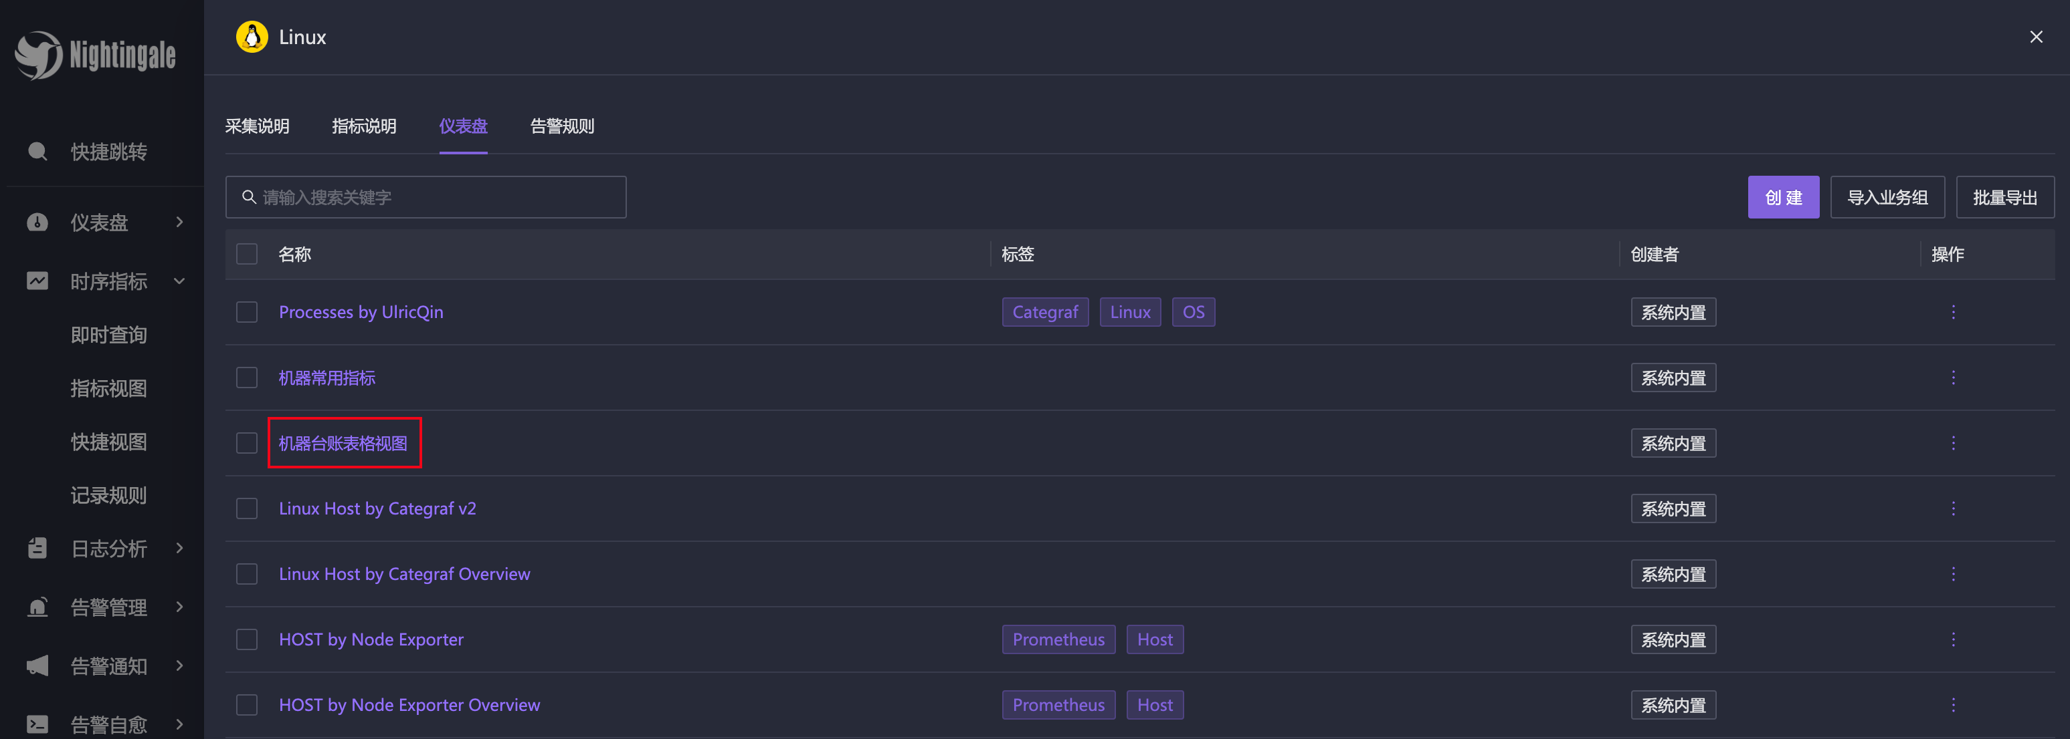Open actions menu for Linux Host by Categraf Overview
This screenshot has width=2070, height=739.
point(1953,574)
